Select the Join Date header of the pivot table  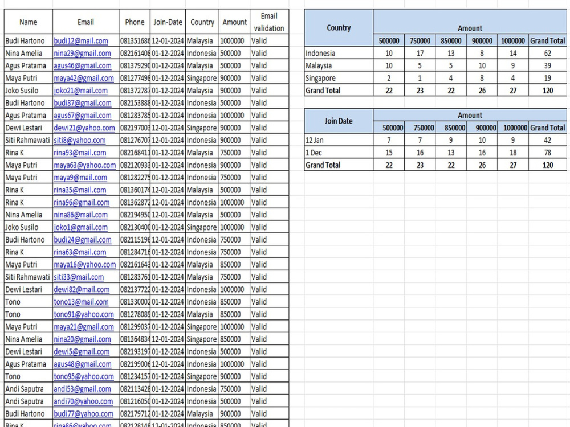tap(339, 121)
